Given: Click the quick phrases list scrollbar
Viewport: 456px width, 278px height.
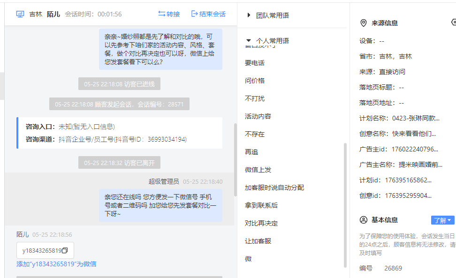Looking at the screenshot, I should pos(345,205).
